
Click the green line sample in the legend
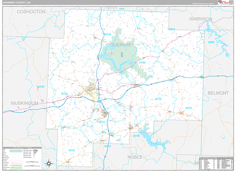16,169
